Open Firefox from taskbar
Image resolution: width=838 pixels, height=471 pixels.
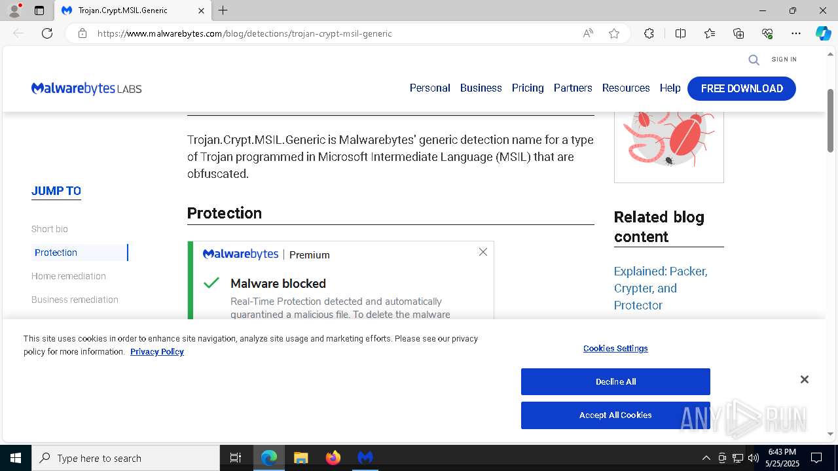coord(333,458)
